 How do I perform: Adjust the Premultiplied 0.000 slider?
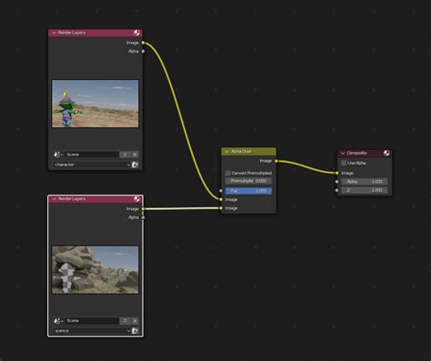(248, 181)
